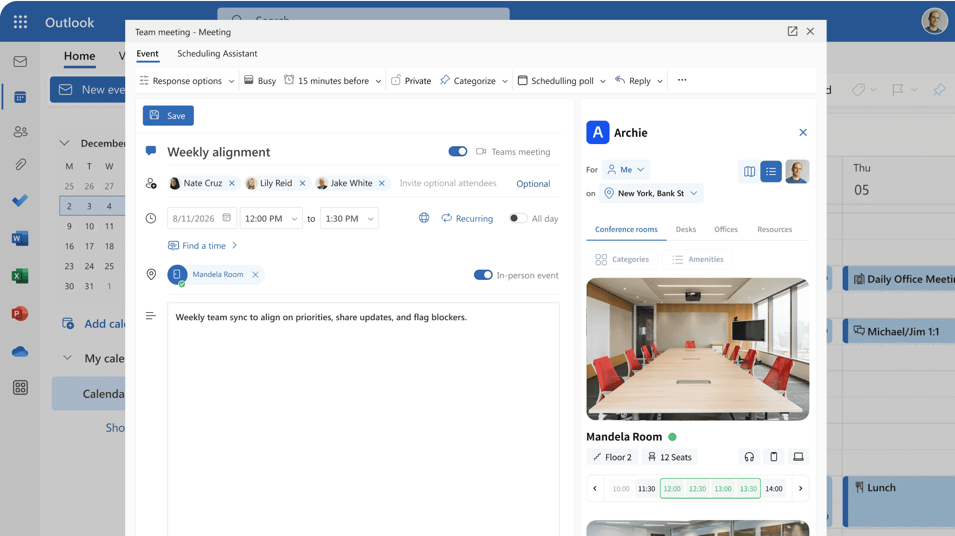Image resolution: width=955 pixels, height=536 pixels.
Task: Select Archie list view icon
Action: point(771,171)
